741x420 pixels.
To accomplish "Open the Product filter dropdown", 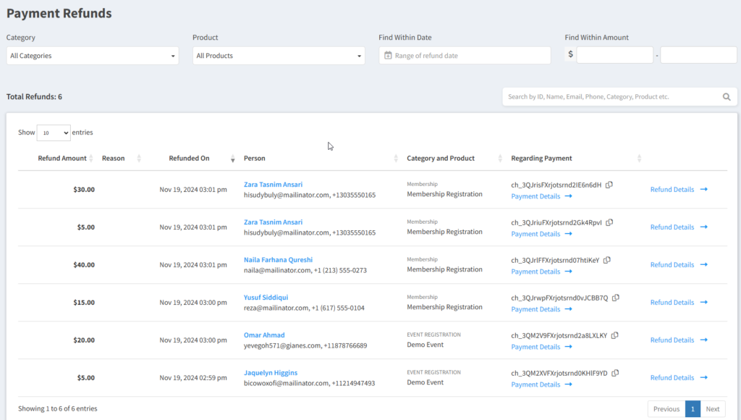I will tap(279, 56).
